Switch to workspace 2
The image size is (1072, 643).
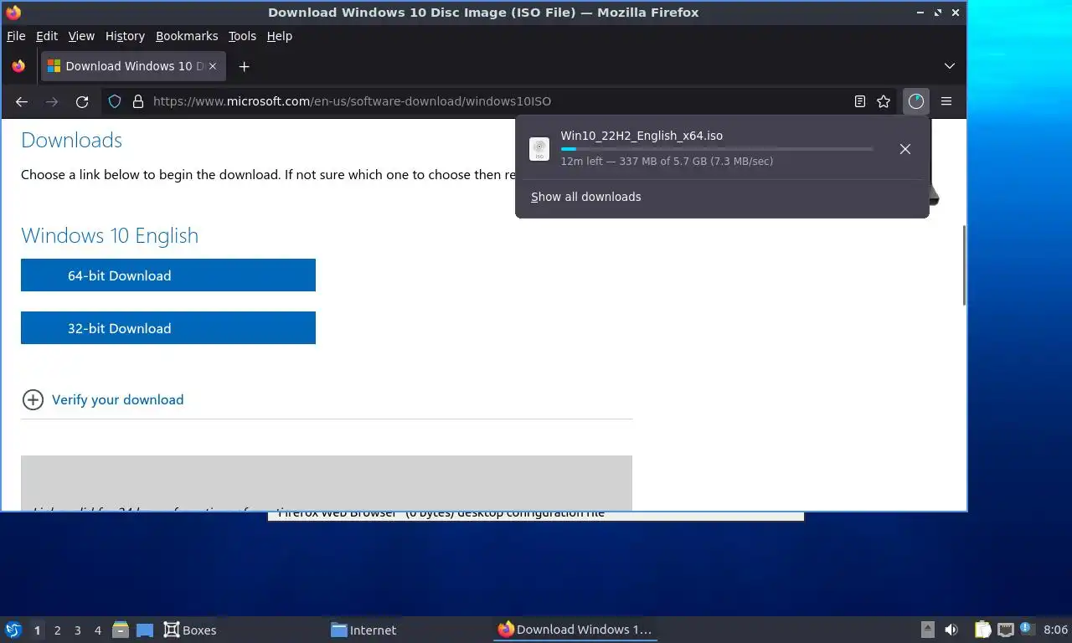[x=57, y=630]
